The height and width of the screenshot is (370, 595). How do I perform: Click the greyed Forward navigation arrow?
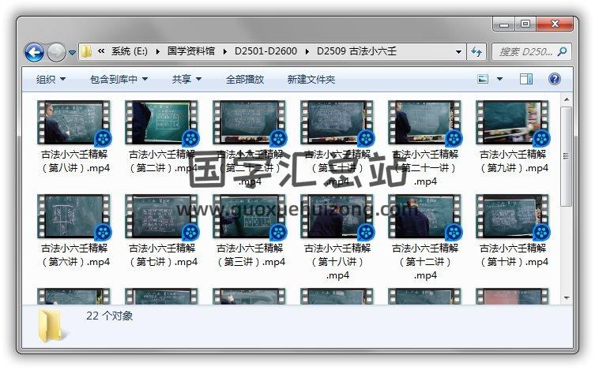[x=56, y=52]
